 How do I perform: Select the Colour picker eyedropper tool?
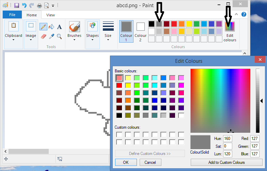tap(51, 36)
